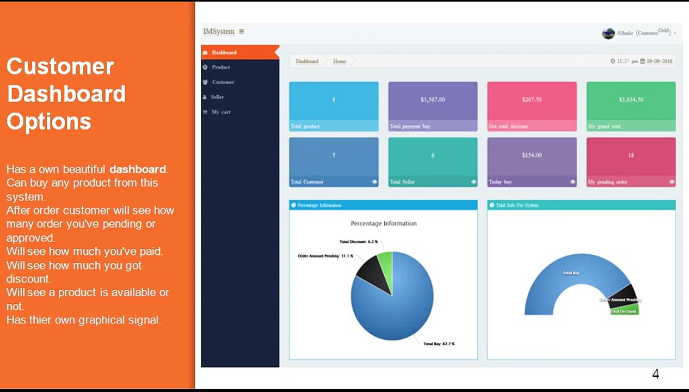
Task: Open the Alhadic user account dropdown
Action: click(639, 33)
